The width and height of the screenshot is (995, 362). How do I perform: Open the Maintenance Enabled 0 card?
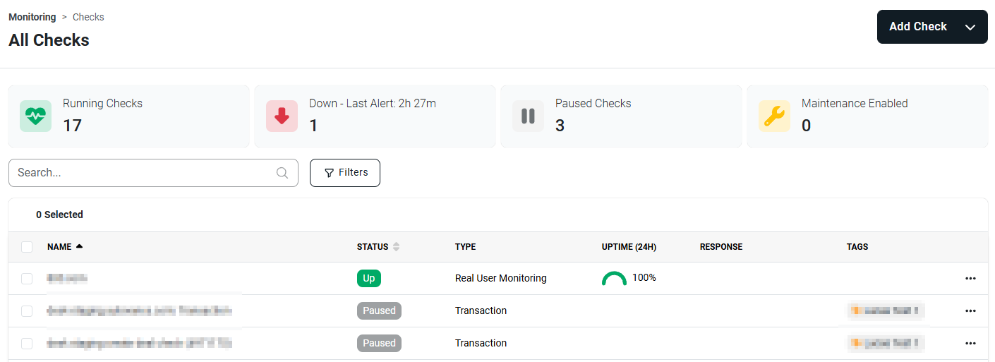coord(867,116)
